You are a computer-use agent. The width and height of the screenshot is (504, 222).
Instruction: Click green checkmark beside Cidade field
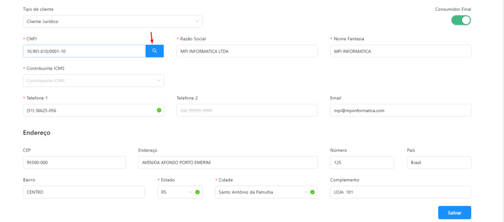313,192
